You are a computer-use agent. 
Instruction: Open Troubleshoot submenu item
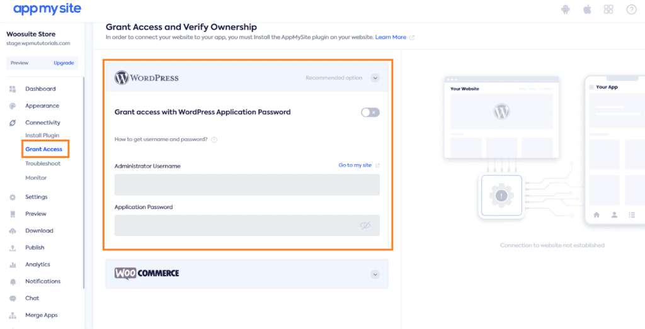pyautogui.click(x=43, y=164)
